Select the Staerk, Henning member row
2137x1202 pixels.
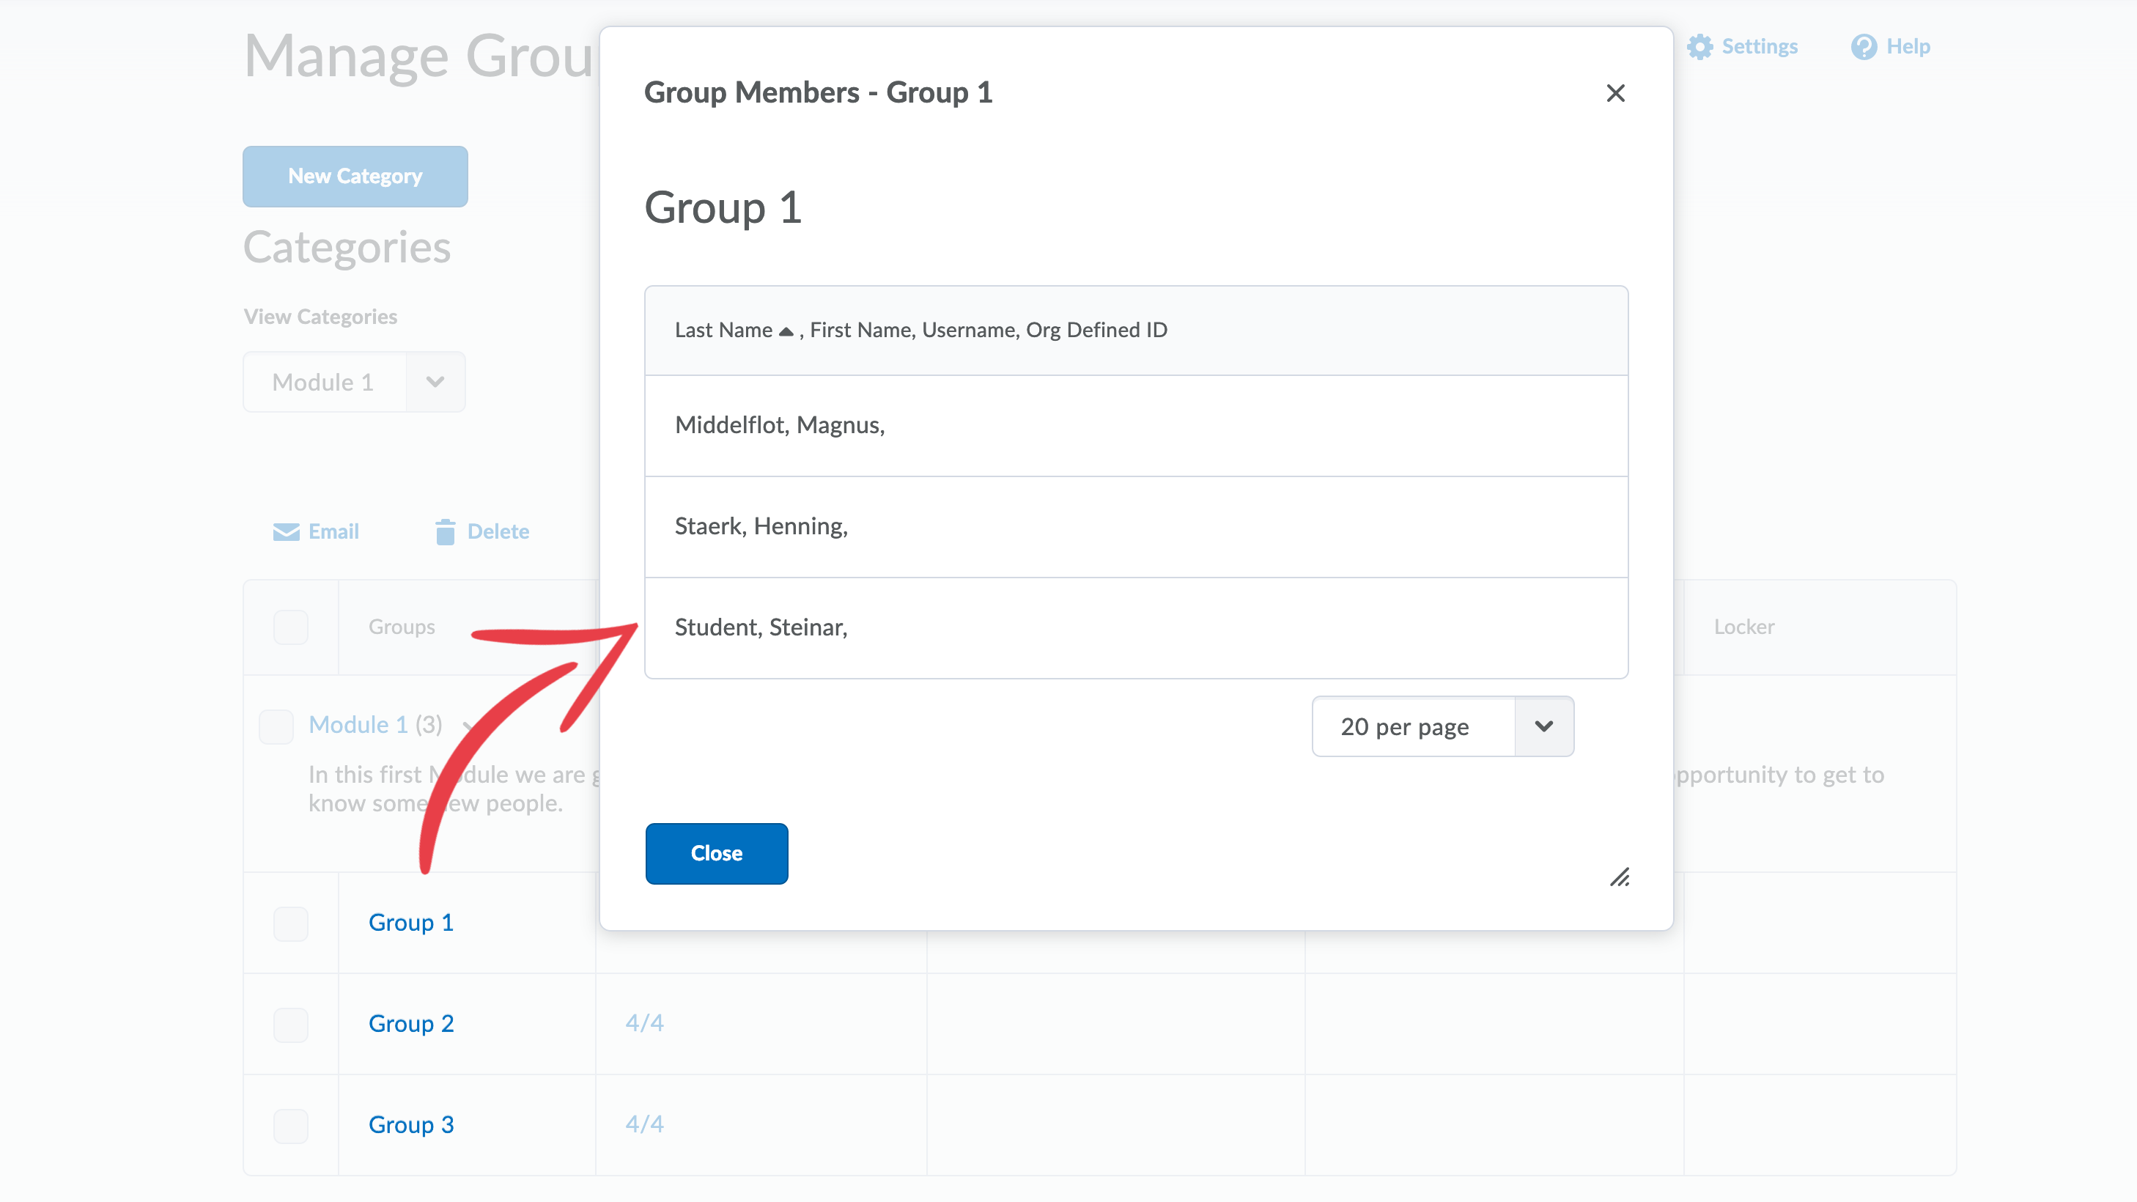[761, 527]
